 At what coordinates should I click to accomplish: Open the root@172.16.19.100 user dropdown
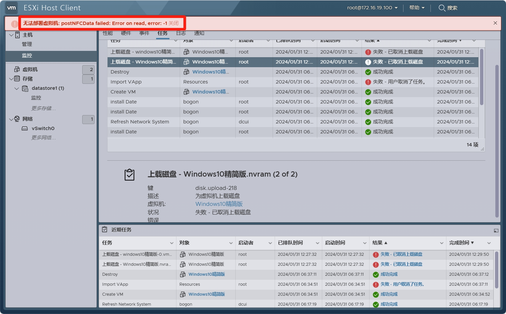click(x=372, y=8)
